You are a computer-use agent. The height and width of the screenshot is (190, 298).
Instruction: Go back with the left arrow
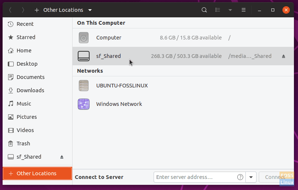[x=10, y=10]
